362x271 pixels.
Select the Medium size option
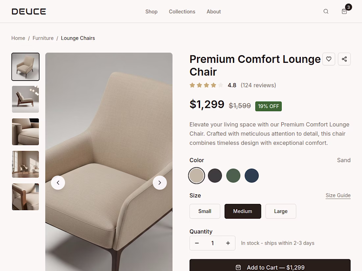point(243,211)
